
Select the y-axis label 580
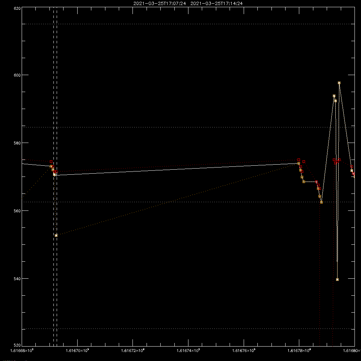point(17,143)
